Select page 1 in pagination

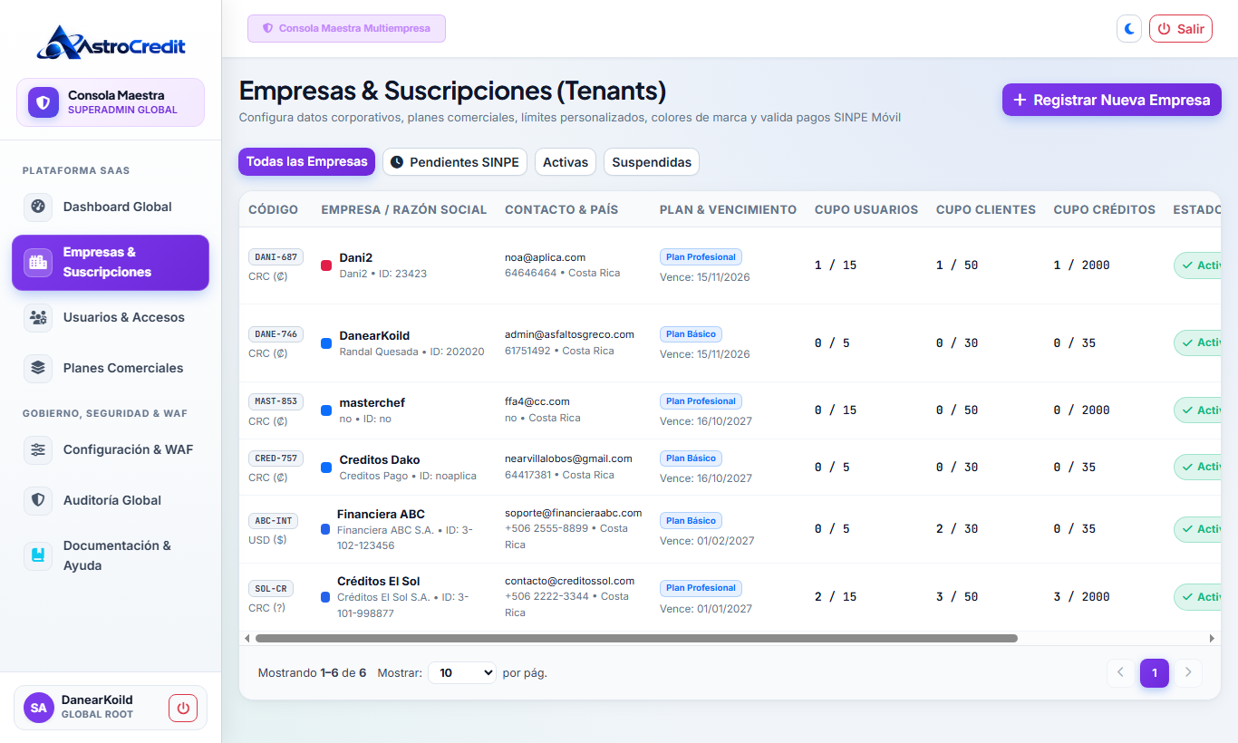pos(1155,673)
